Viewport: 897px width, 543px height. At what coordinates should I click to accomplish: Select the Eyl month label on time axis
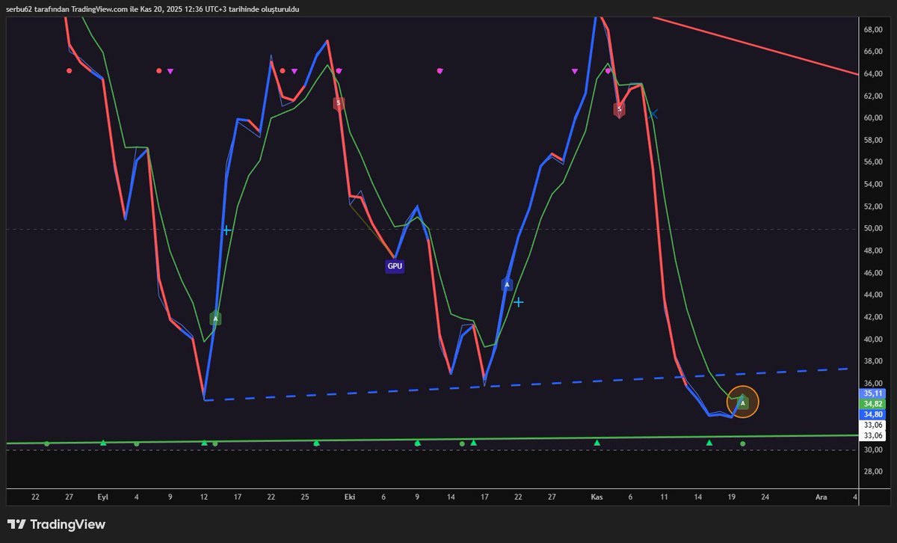point(102,497)
